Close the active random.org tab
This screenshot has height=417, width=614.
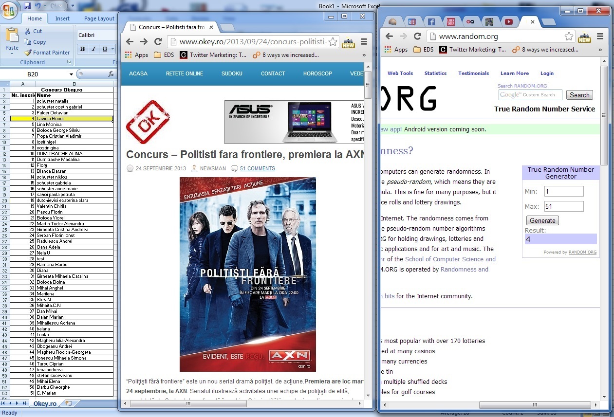click(533, 22)
